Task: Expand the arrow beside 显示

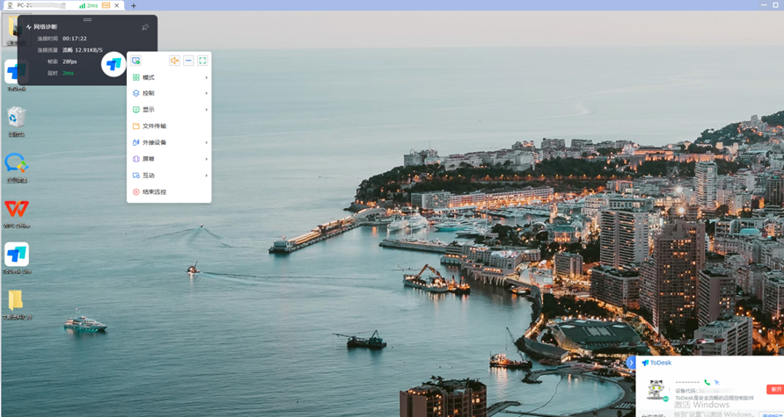Action: pos(206,110)
